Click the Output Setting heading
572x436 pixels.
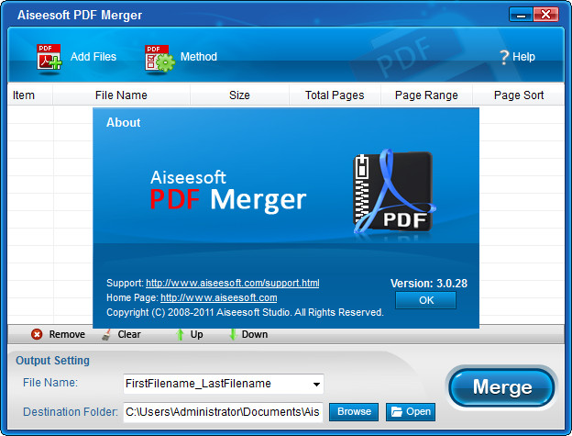click(52, 361)
